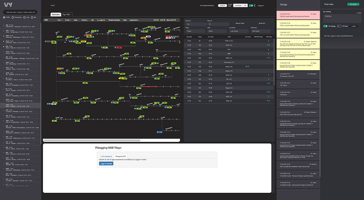Click Søk in the map menu bar
Image resolution: width=364 pixels, height=200 pixels.
coord(92,20)
